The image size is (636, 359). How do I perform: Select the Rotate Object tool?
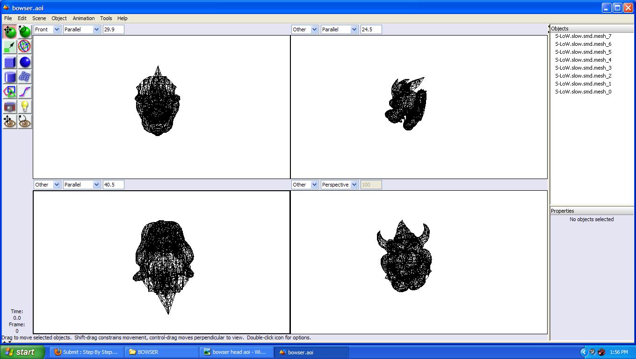(x=25, y=32)
